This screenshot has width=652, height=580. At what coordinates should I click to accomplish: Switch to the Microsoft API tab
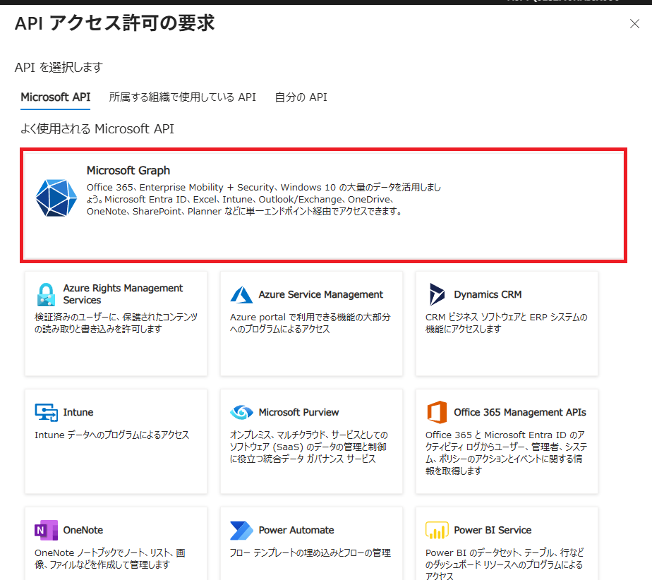click(55, 97)
